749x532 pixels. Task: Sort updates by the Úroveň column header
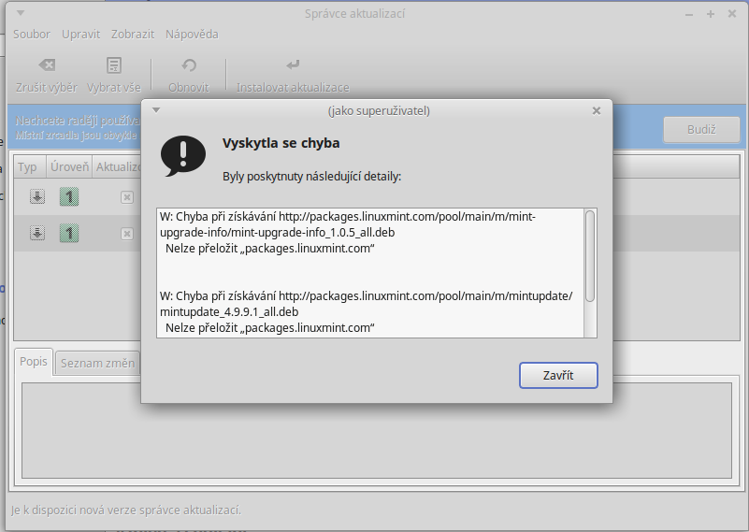69,166
